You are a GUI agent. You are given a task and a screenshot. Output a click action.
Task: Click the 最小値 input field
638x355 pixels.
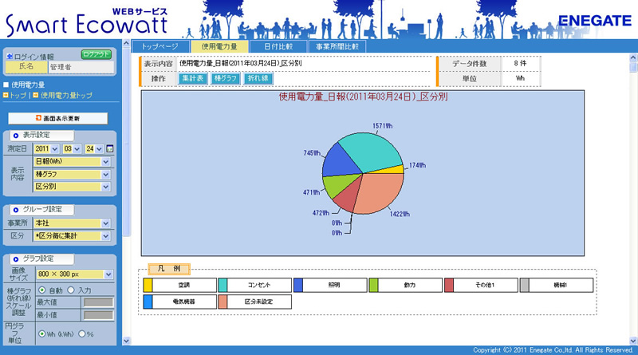[x=98, y=314]
